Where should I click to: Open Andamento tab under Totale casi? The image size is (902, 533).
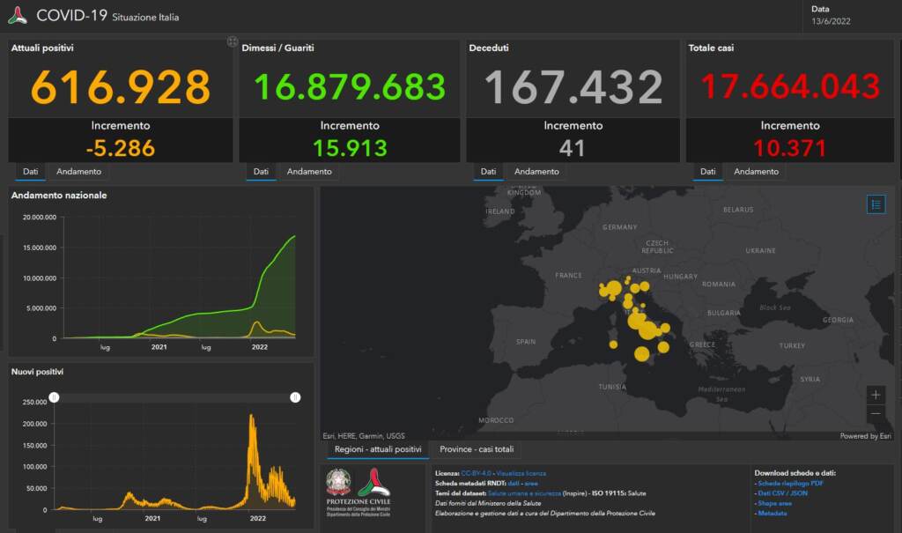(756, 172)
